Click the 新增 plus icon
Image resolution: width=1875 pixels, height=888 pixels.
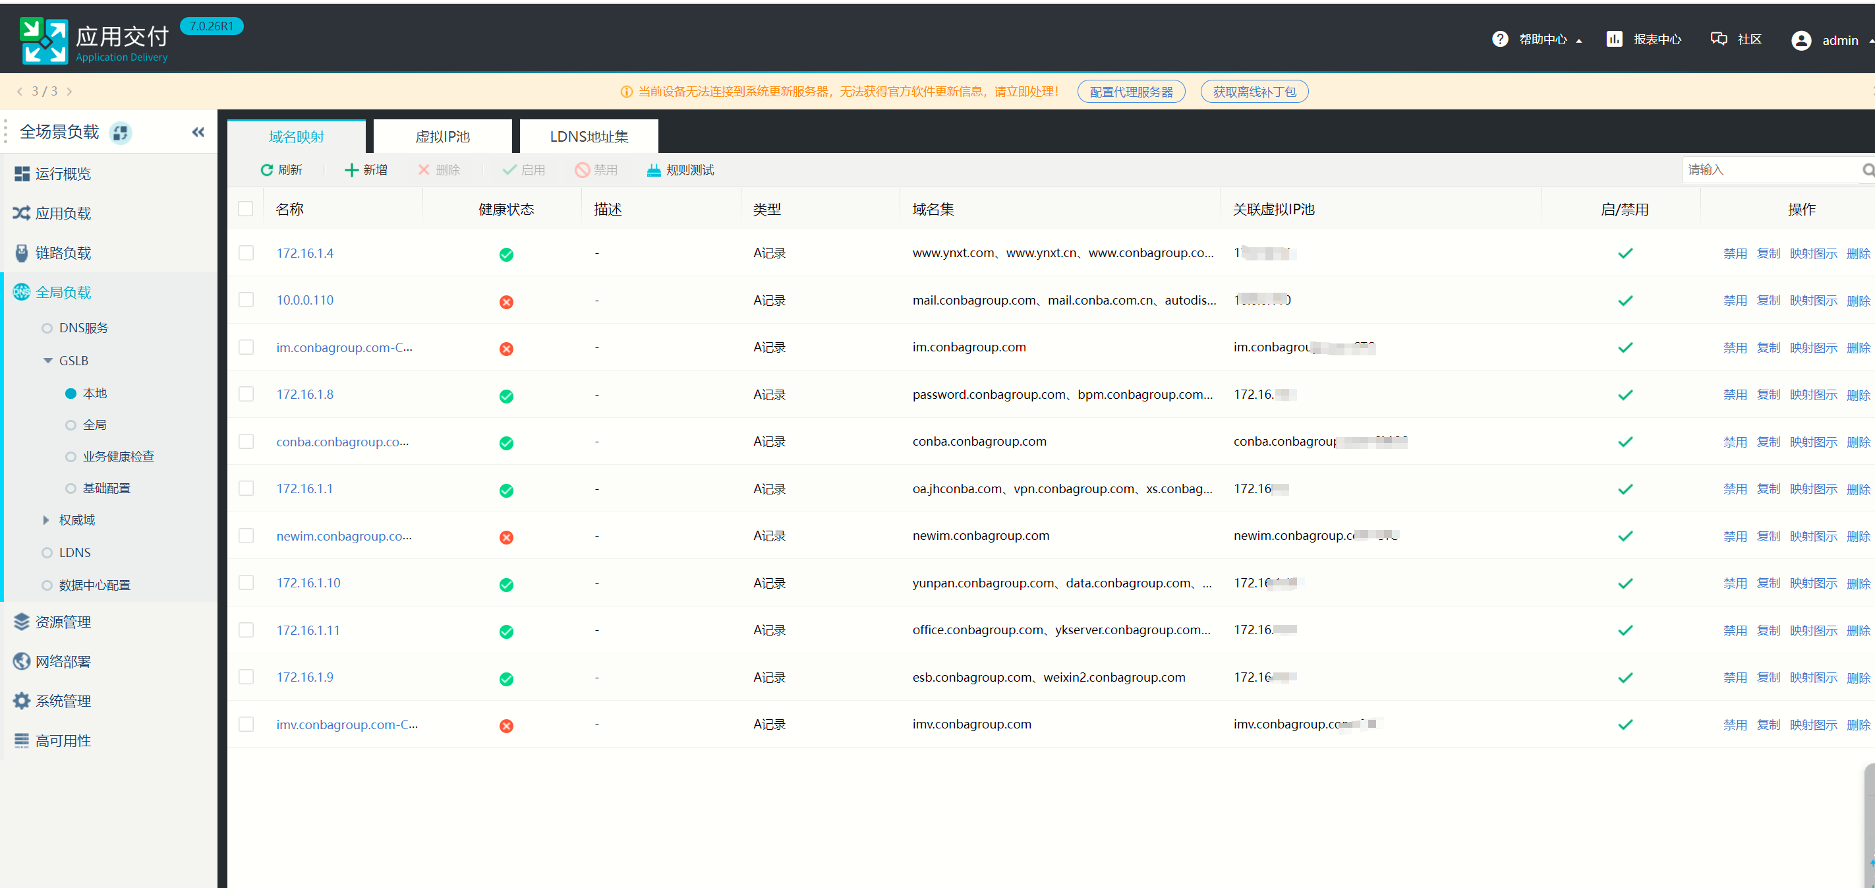[351, 169]
